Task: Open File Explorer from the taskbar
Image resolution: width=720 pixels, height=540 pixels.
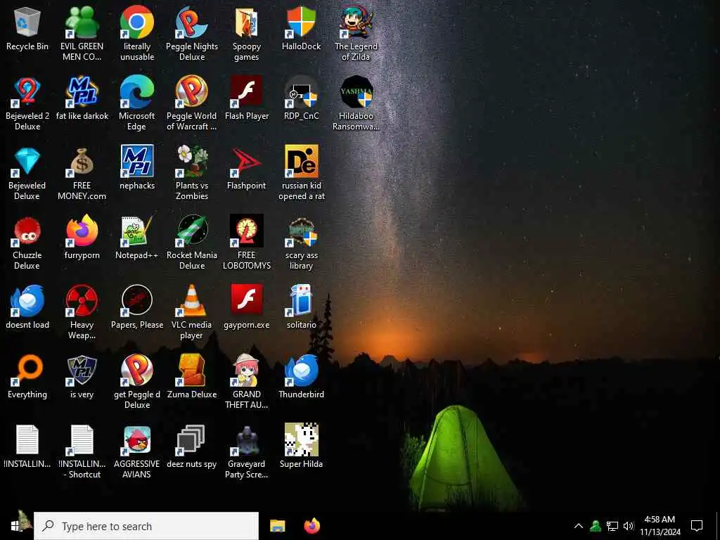Action: [x=277, y=526]
